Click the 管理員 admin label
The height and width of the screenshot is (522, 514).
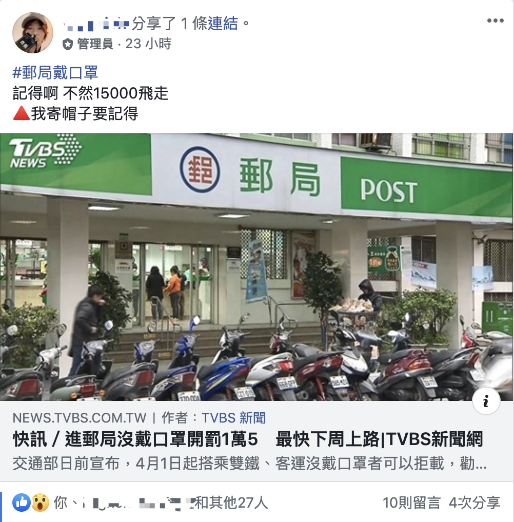pyautogui.click(x=95, y=44)
